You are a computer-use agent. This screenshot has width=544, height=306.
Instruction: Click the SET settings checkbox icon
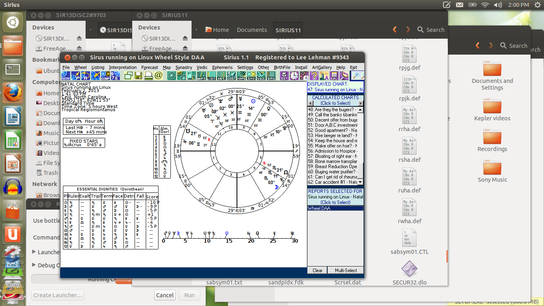click(x=284, y=75)
